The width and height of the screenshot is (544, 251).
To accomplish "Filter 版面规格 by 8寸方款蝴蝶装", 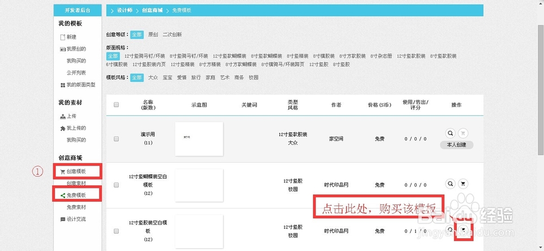I will pyautogui.click(x=241, y=65).
